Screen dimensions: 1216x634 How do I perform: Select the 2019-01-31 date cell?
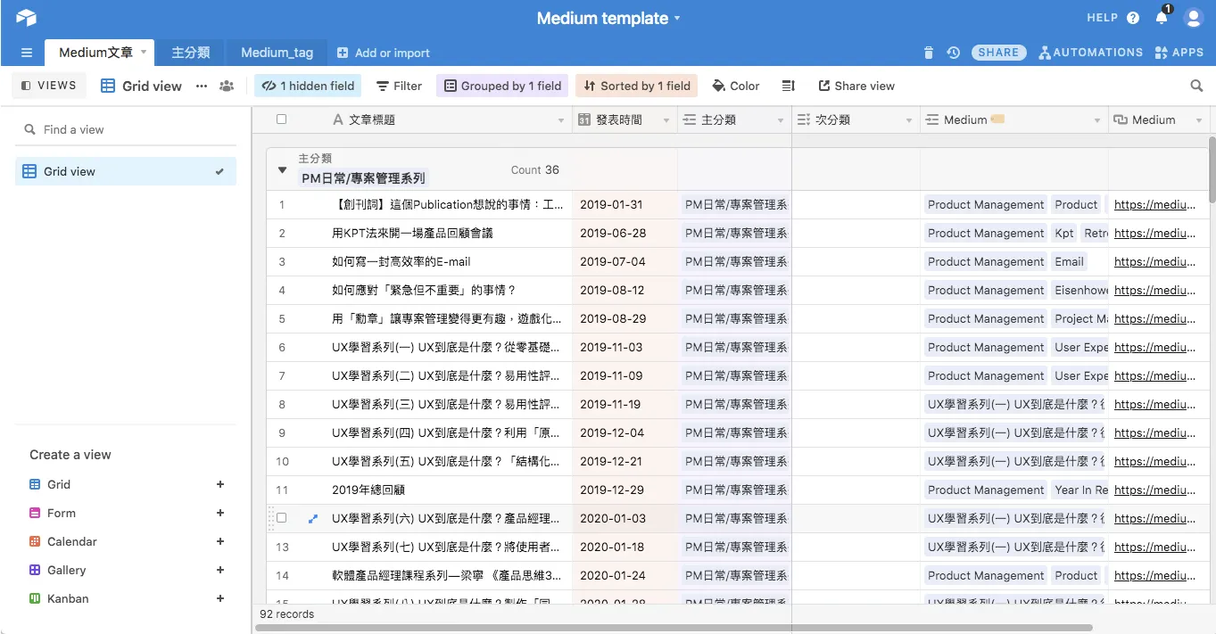[x=625, y=204]
